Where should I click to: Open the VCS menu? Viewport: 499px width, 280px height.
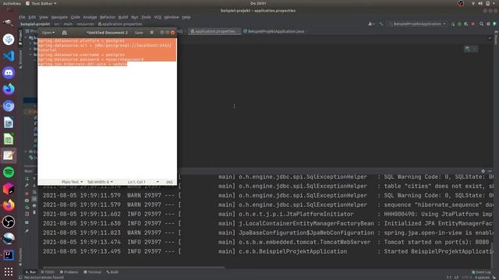157,17
